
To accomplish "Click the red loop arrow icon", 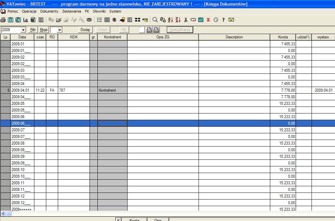I will [193, 20].
